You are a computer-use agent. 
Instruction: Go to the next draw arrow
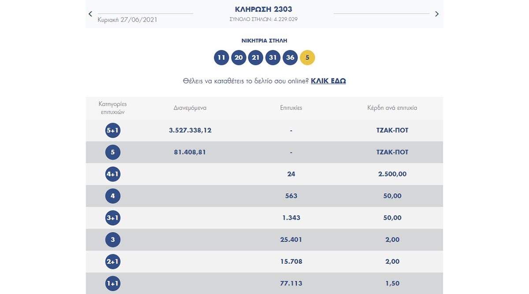click(437, 14)
